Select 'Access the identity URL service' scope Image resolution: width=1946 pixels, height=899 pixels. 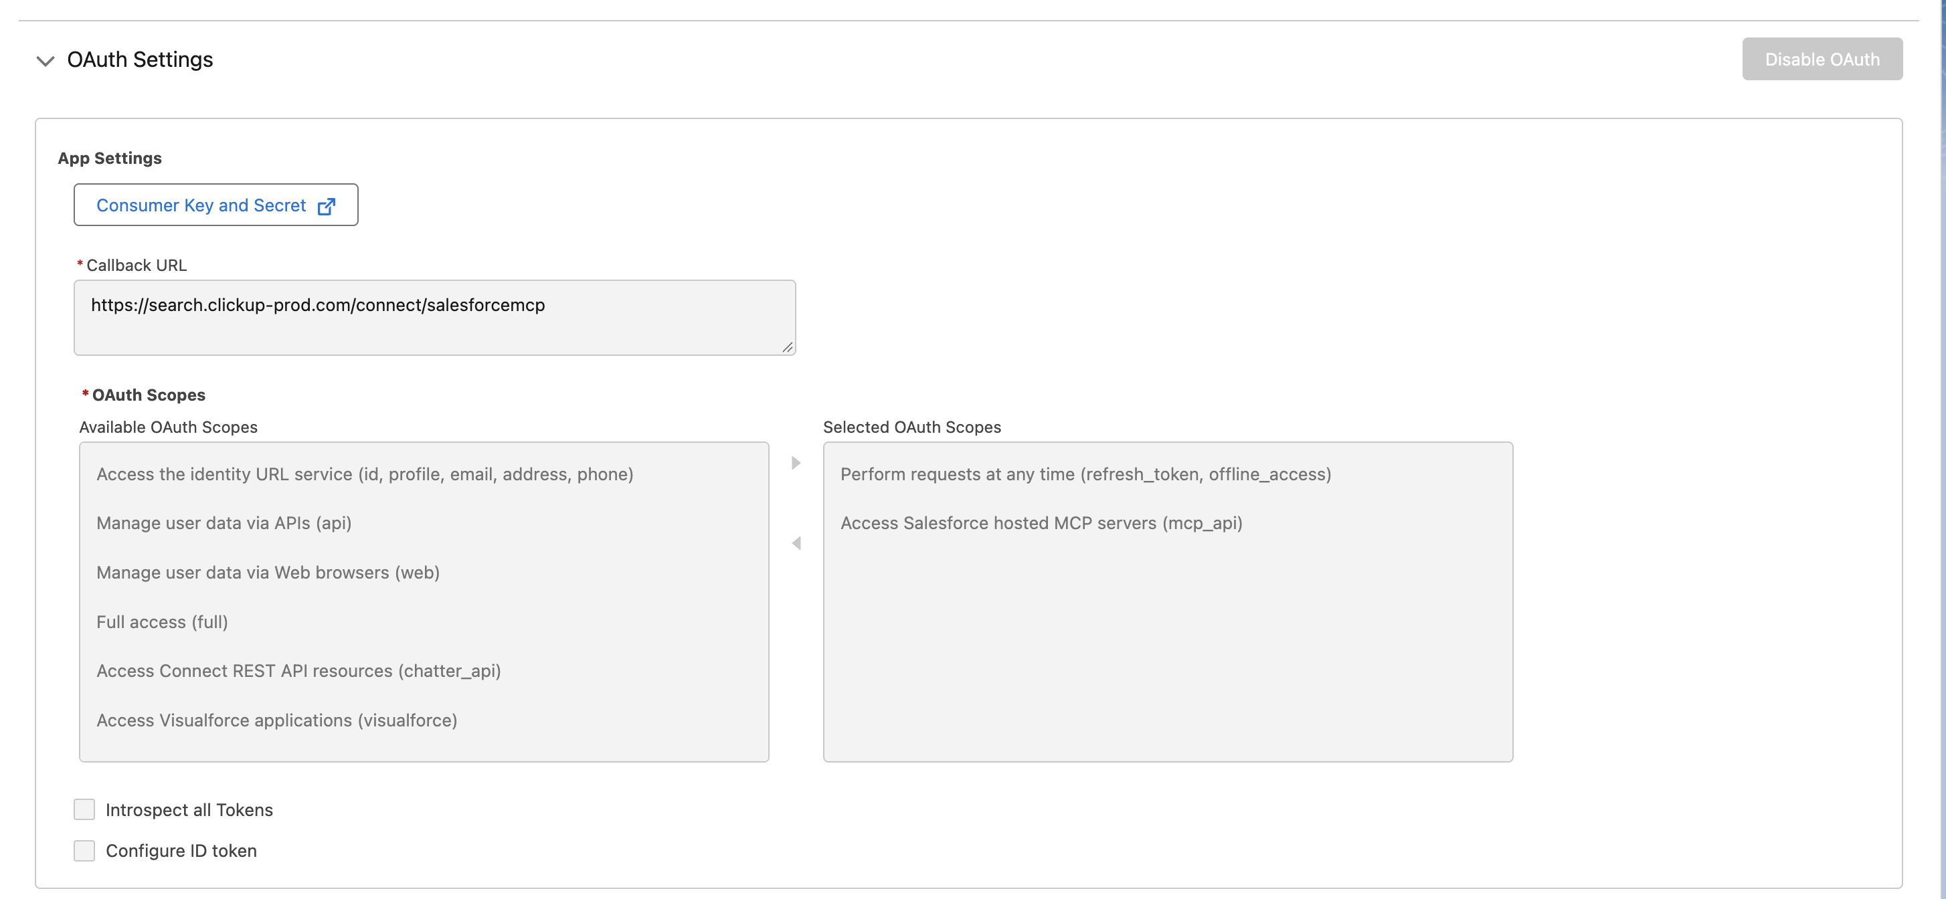424,474
